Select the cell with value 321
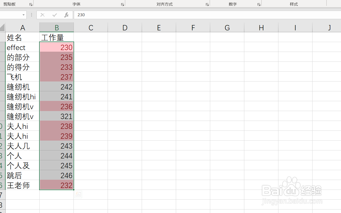Screen dimensions: 341x213 (x=57, y=116)
